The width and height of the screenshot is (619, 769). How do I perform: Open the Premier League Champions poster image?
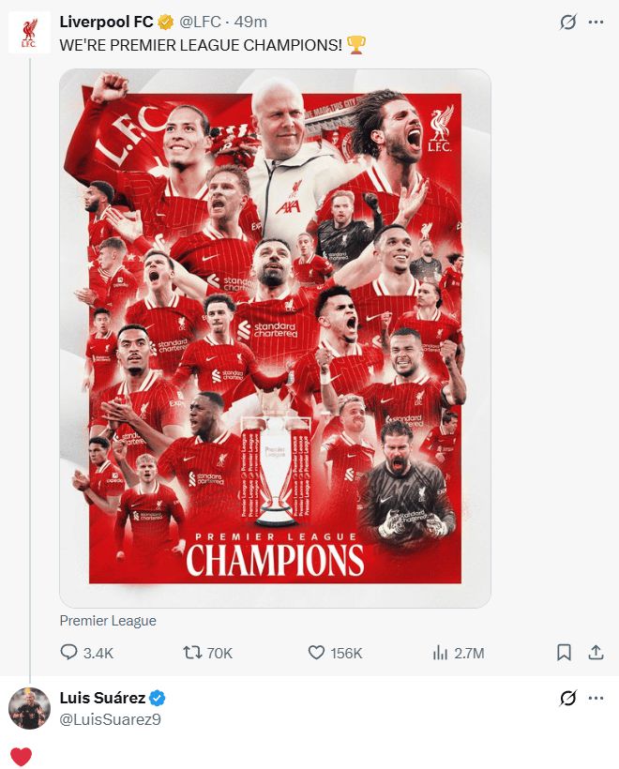click(275, 338)
